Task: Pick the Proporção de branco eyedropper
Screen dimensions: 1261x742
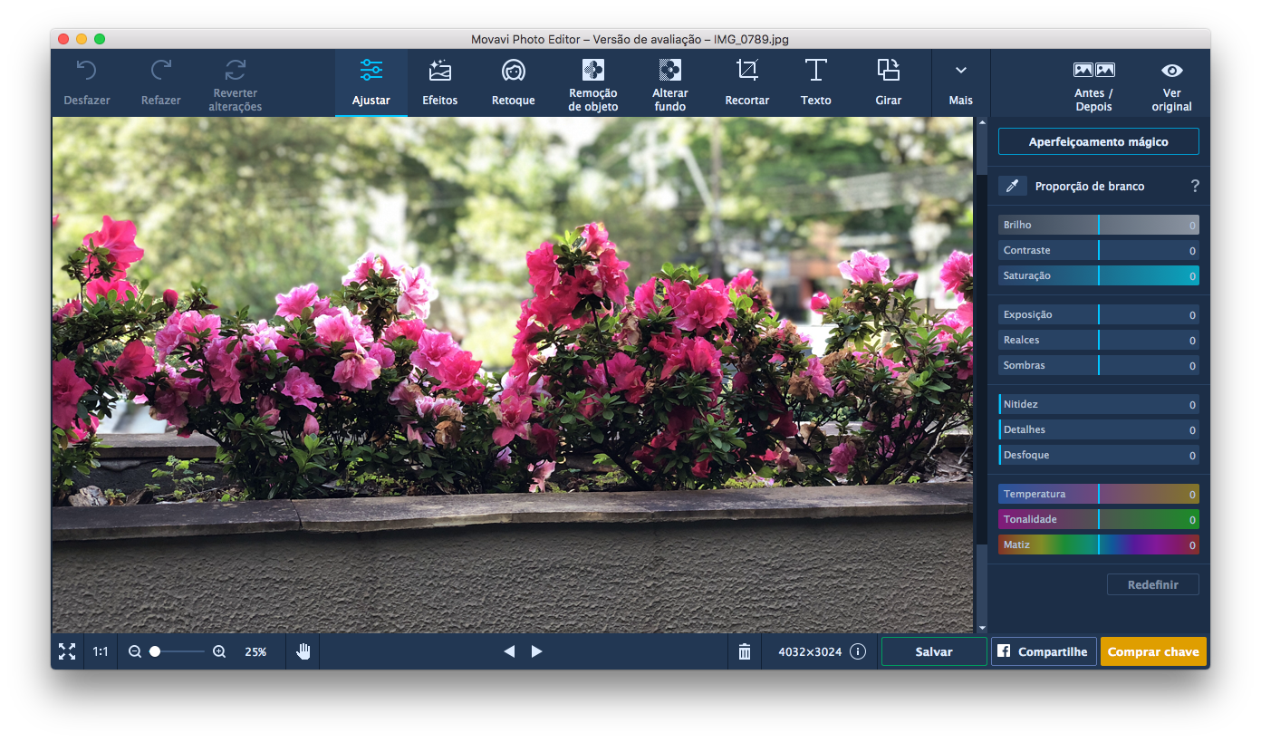Action: click(1013, 186)
